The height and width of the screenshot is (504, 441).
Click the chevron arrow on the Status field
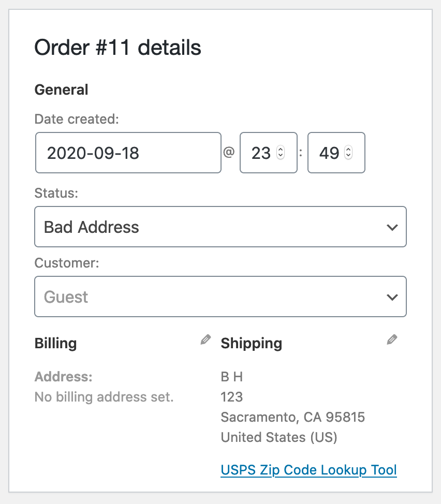pos(392,227)
